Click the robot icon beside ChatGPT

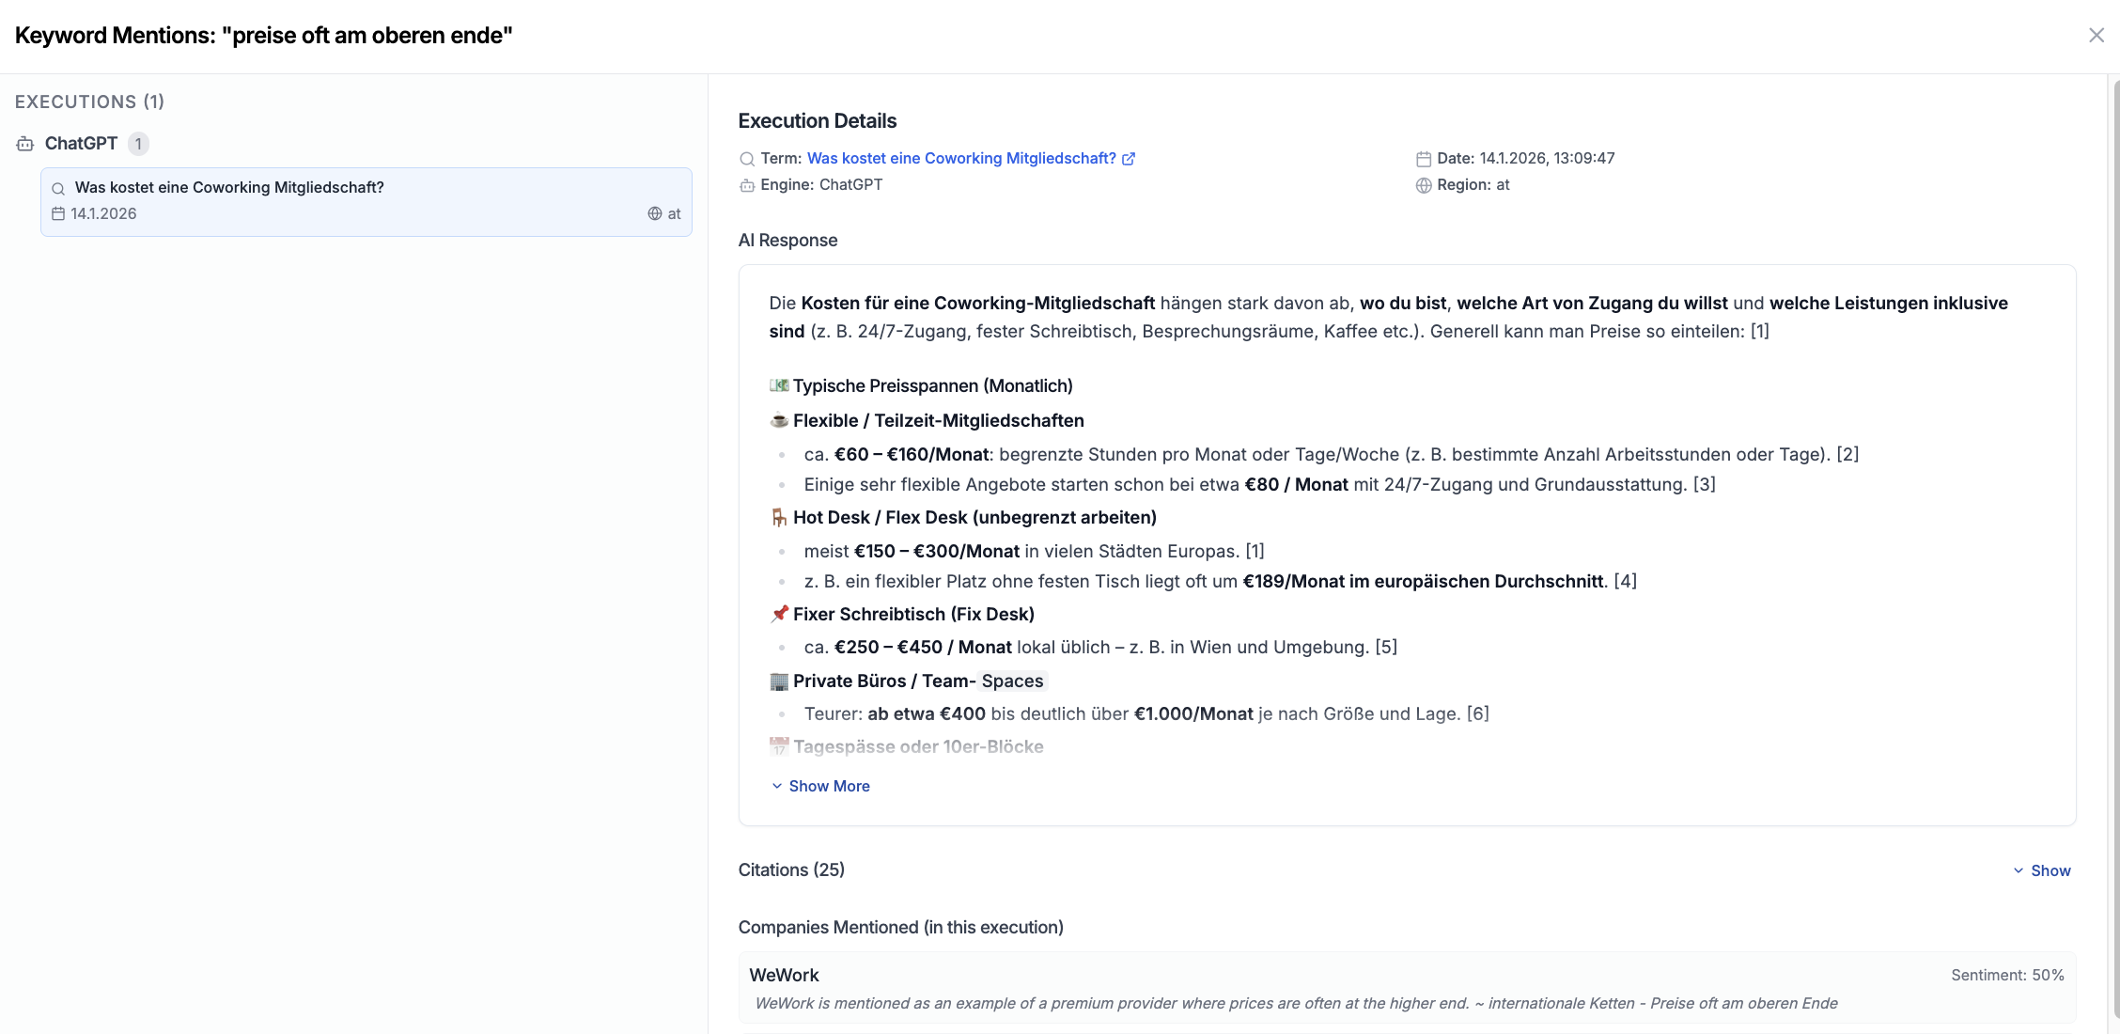tap(25, 144)
